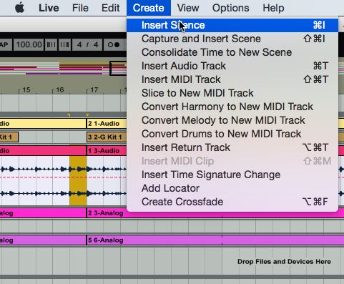
Task: Select the 2 3-Analog clip
Action: (215, 213)
